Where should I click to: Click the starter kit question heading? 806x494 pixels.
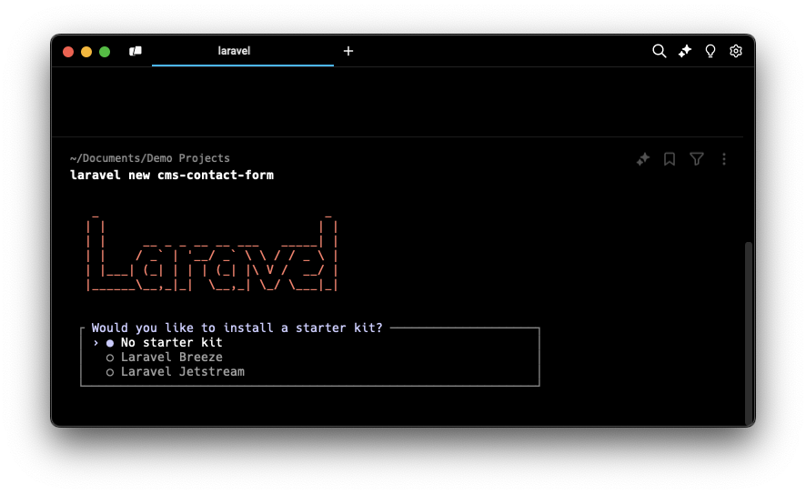coord(237,328)
